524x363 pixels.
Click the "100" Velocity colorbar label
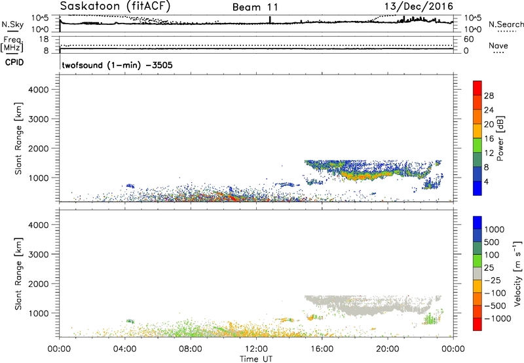point(491,255)
